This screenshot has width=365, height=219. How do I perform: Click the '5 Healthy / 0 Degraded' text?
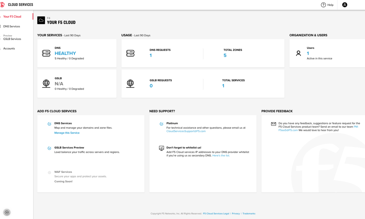pos(69,58)
